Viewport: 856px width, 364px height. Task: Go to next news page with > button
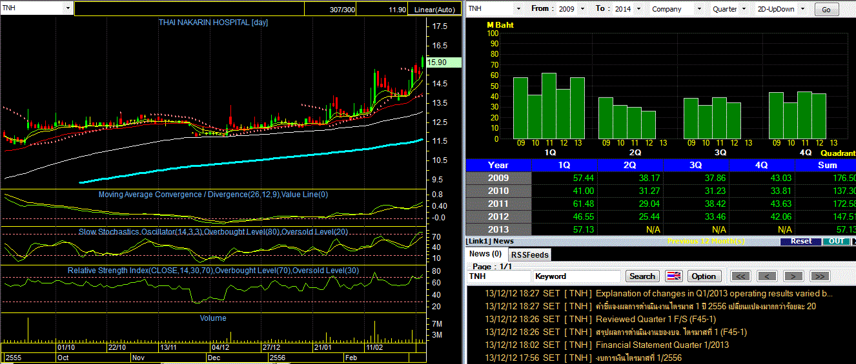tap(793, 276)
